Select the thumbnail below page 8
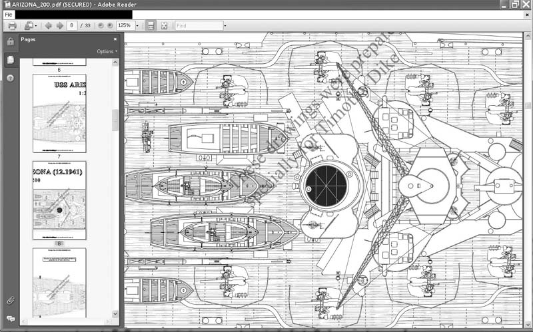 point(59,283)
